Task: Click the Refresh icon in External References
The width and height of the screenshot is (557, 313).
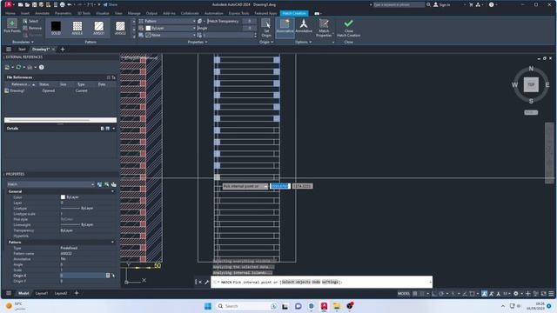Action: click(18, 67)
